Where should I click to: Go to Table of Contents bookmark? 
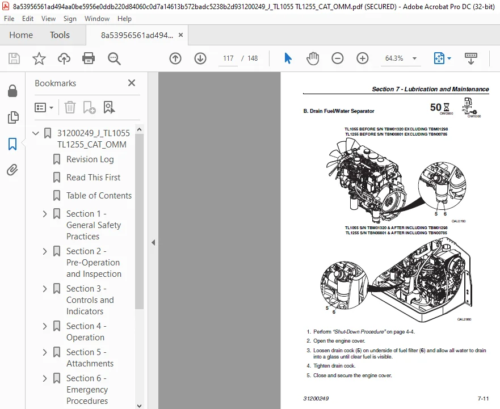click(99, 195)
